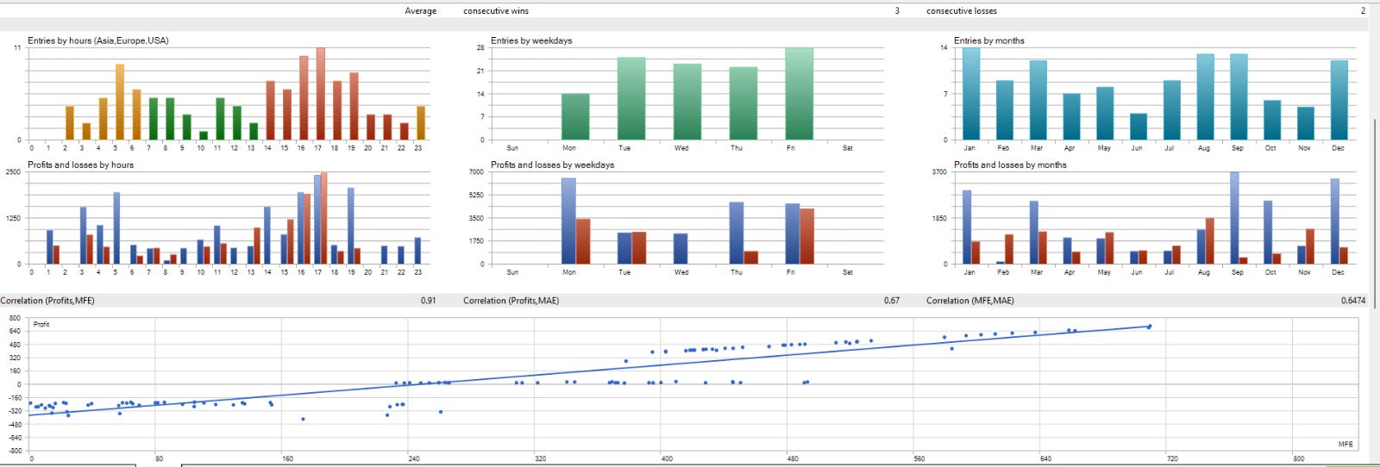Select the 0.6474 correlation value

tap(1353, 301)
